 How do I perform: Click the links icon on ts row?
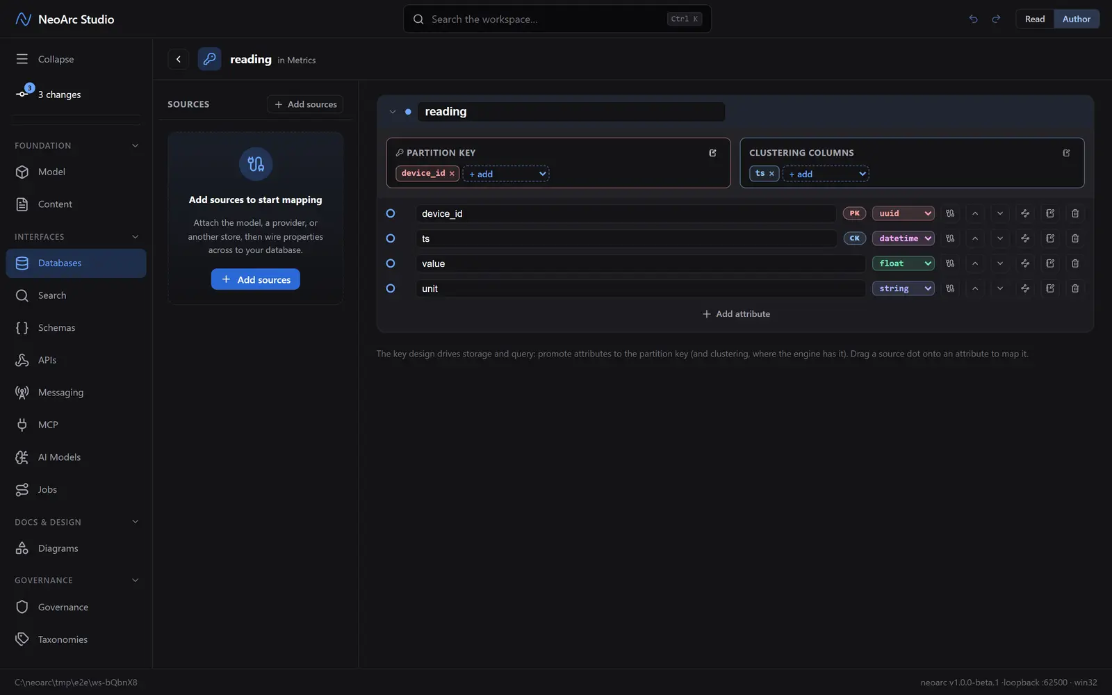coord(1025,238)
